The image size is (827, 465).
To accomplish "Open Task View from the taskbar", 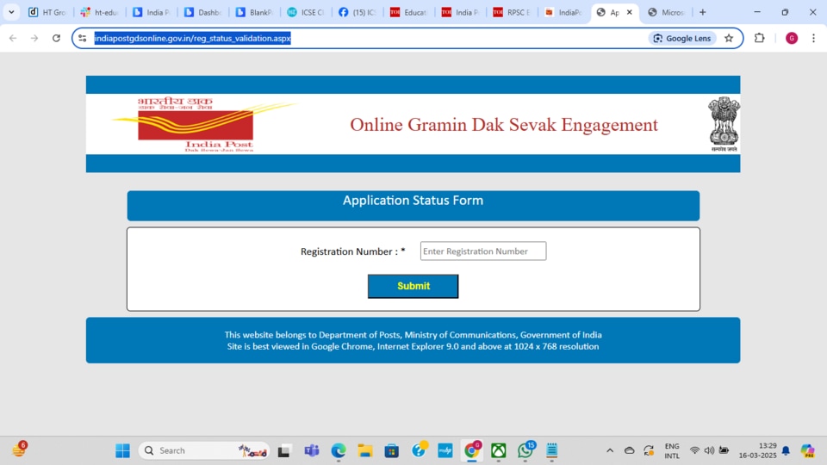I will tap(284, 450).
